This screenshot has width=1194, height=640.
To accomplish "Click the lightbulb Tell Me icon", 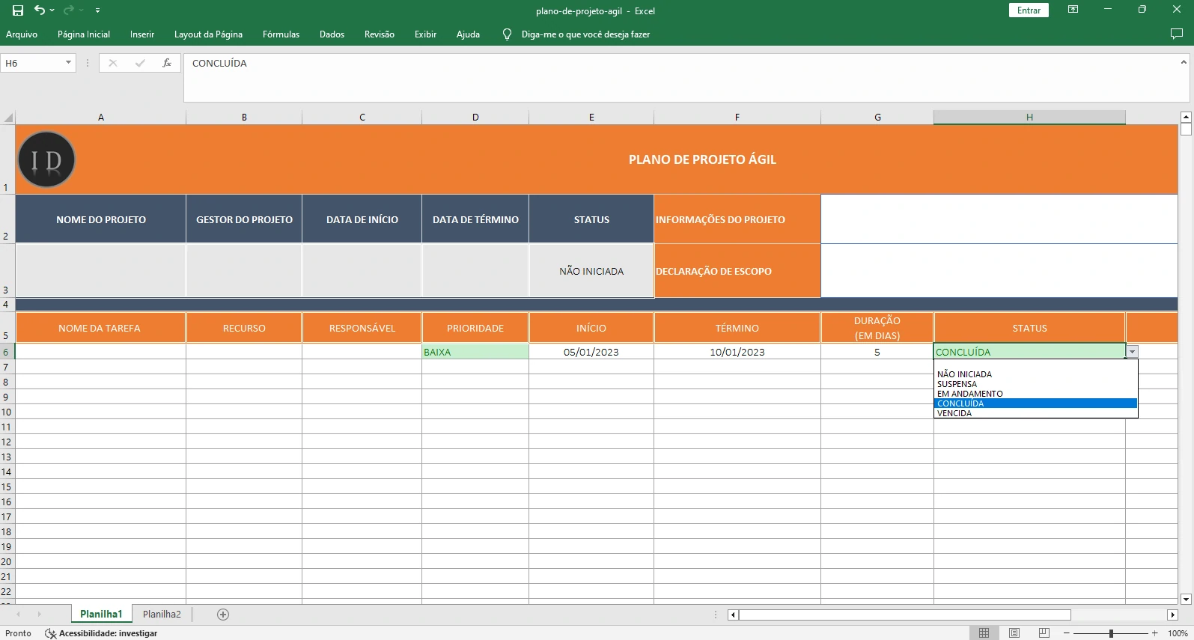I will (x=507, y=34).
